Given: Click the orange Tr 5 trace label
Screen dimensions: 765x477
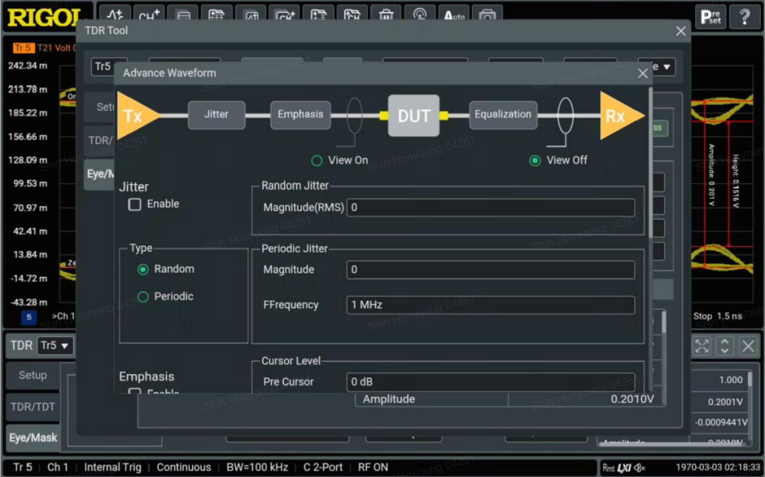Looking at the screenshot, I should coord(23,47).
